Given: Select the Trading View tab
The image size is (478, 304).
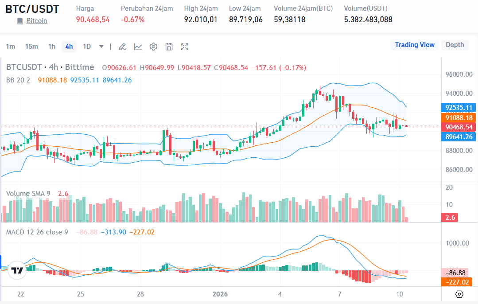Looking at the screenshot, I should click(415, 45).
